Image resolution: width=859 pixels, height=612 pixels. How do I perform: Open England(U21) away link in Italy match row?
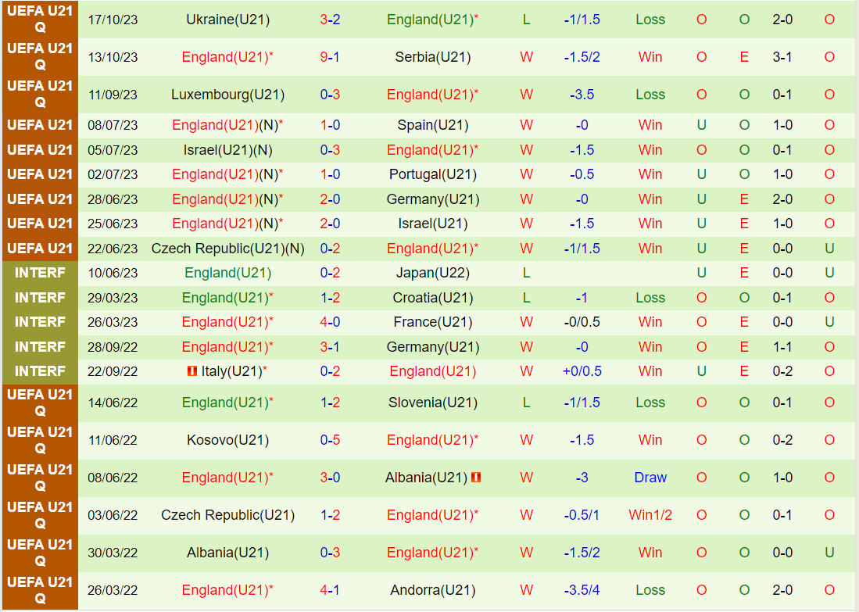[x=433, y=371]
